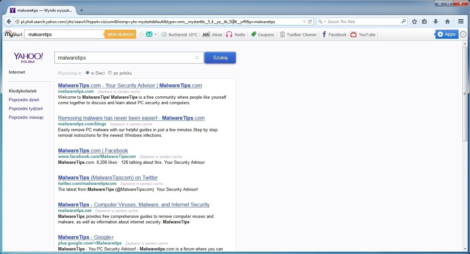
Task: Open cached copy of malwaretips.net result
Action: pyautogui.click(x=117, y=211)
